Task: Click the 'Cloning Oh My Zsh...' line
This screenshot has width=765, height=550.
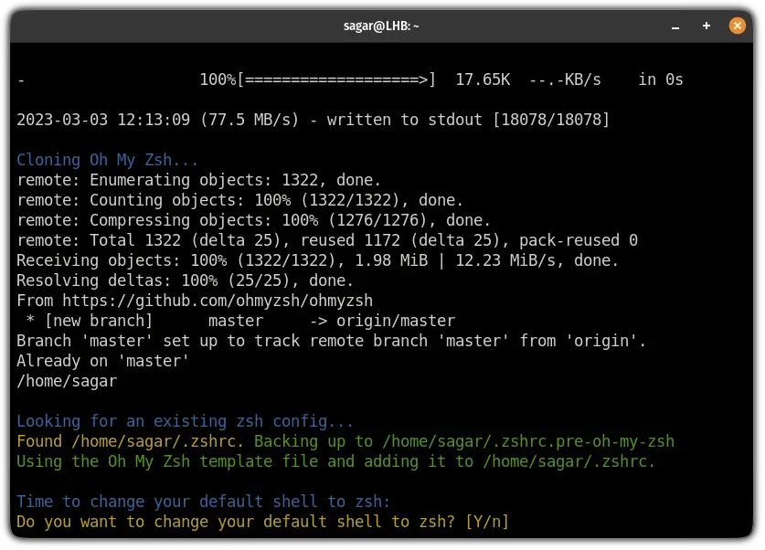Action: pyautogui.click(x=107, y=160)
